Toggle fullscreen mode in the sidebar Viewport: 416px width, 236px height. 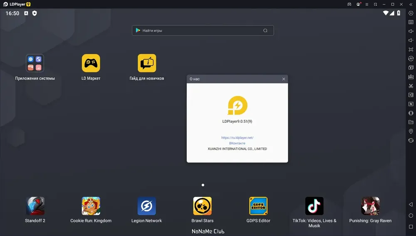point(411,49)
